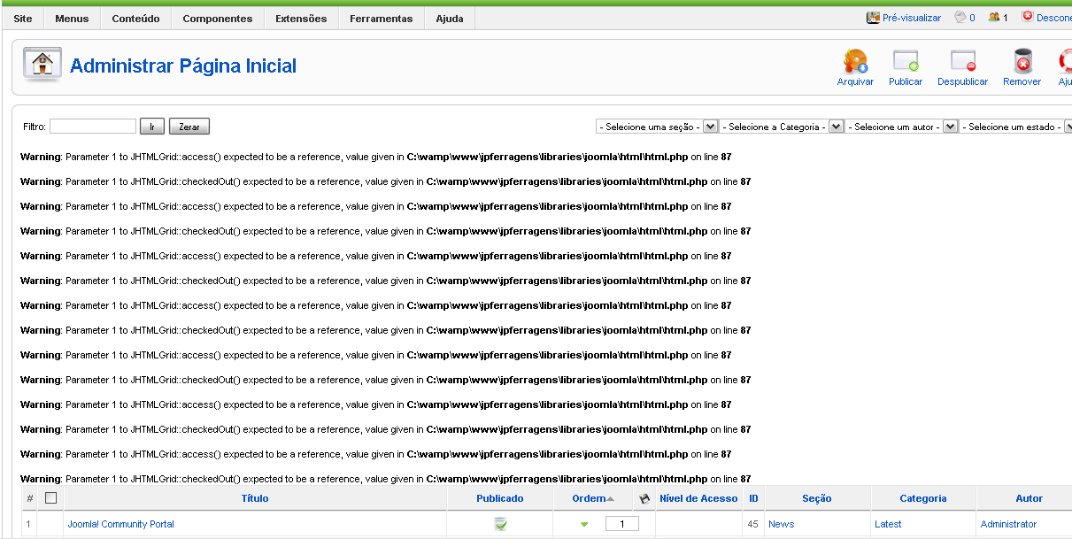Screen dimensions: 1072x539
Task: Open the 'Selecione a Categoria' dropdown
Action: (x=782, y=127)
